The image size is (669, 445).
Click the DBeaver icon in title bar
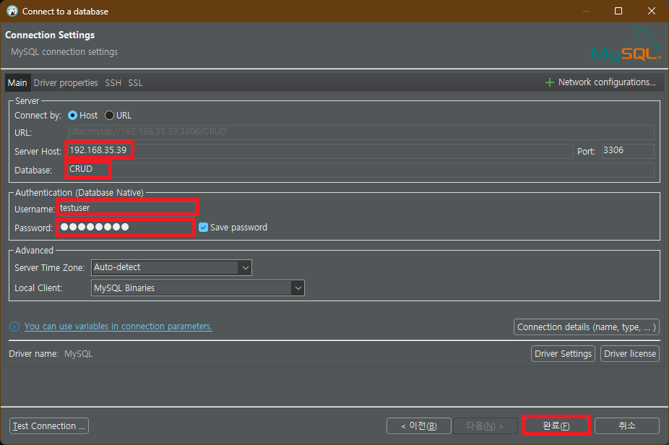click(x=12, y=11)
